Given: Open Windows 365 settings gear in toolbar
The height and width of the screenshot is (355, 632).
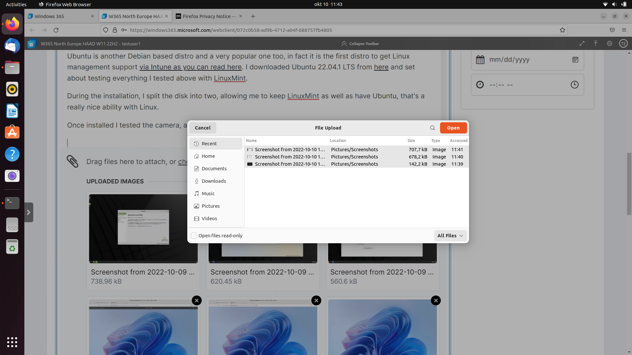Looking at the screenshot, I should tap(610, 43).
